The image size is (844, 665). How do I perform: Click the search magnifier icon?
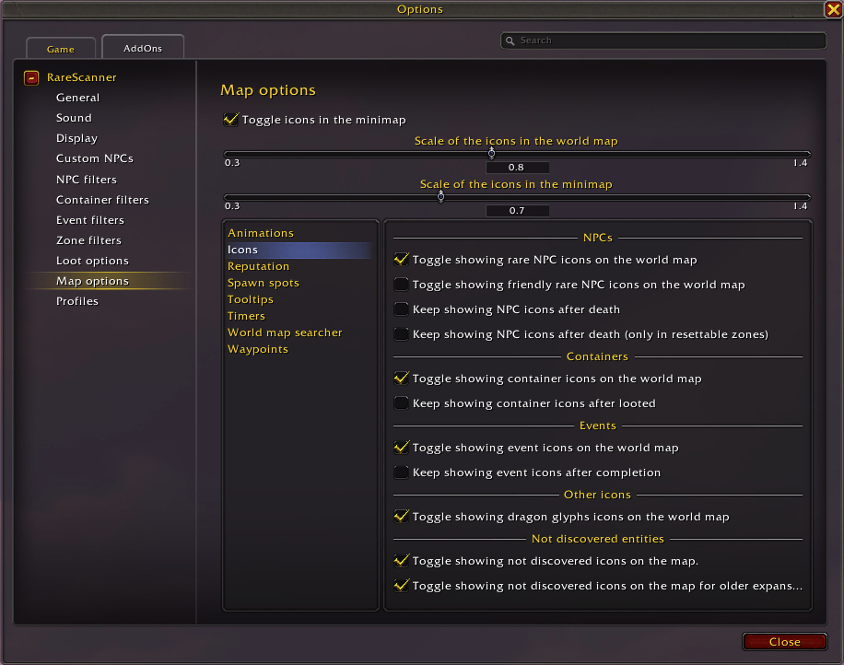pos(510,41)
